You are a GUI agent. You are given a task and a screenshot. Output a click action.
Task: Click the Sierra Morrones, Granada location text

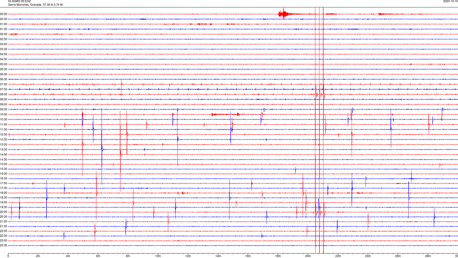[24, 5]
